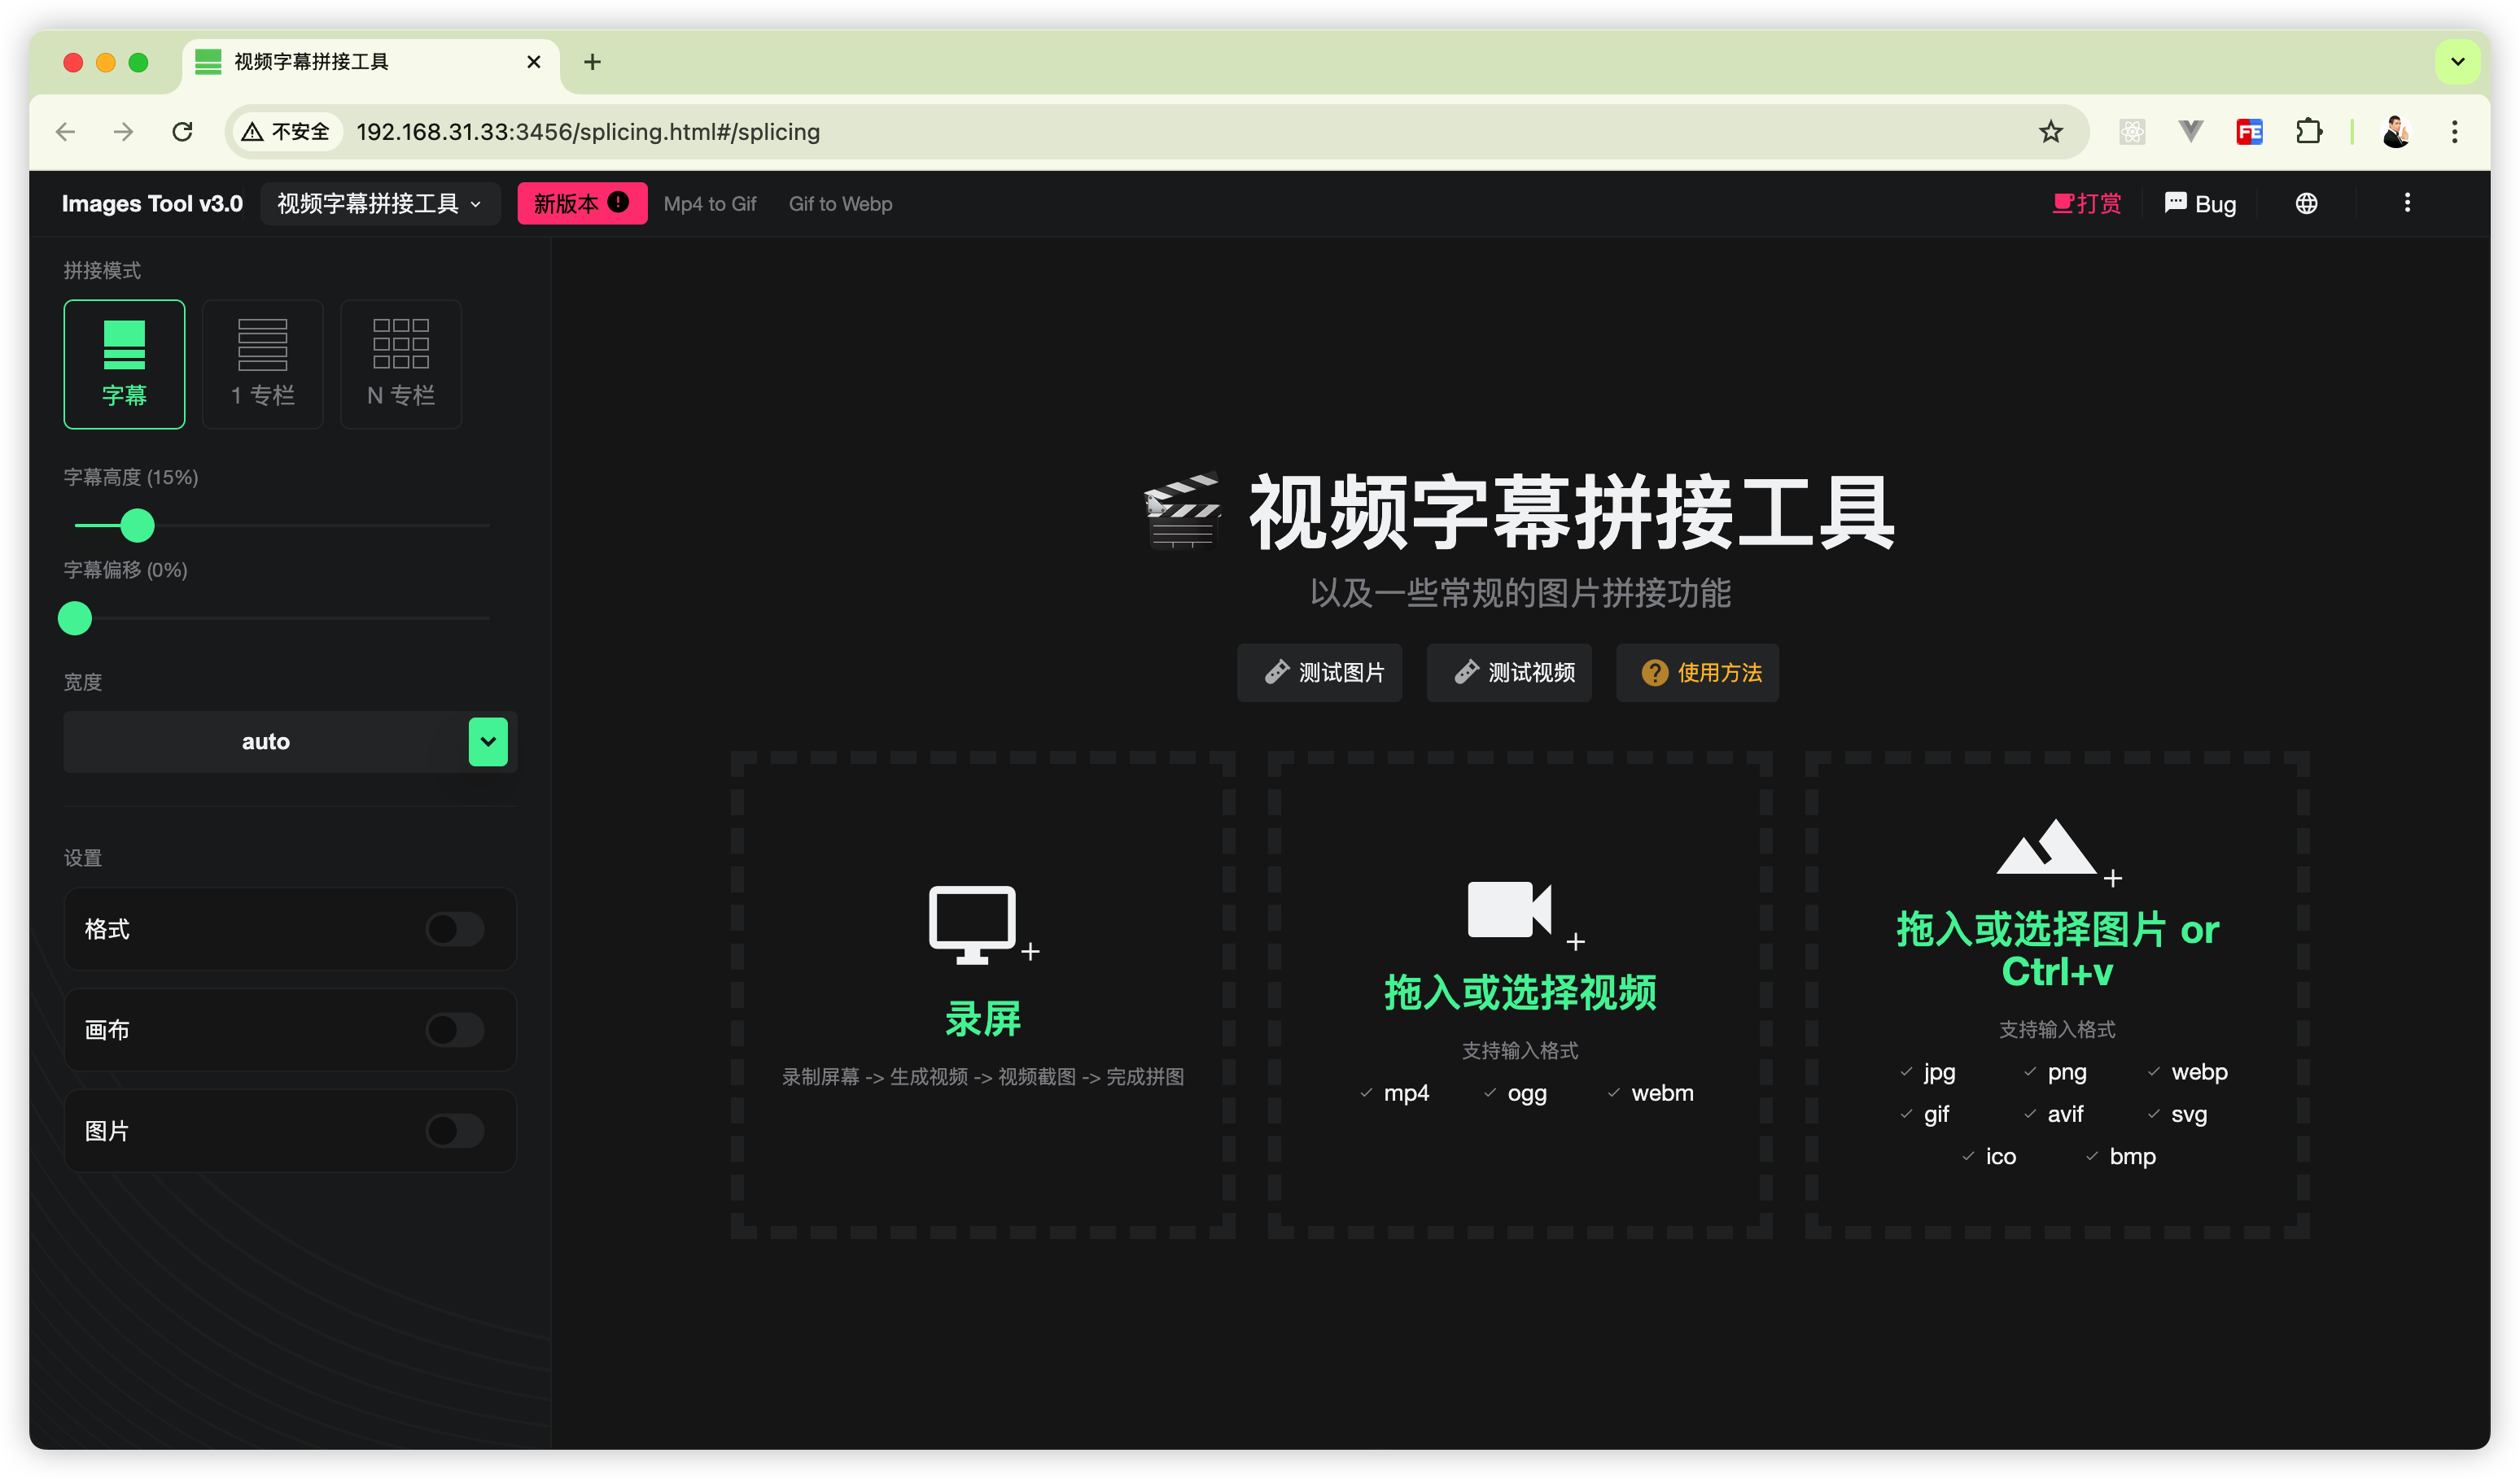Screen dimensions: 2520x1479
Task: Click the 使用方法 help button
Action: pyautogui.click(x=1697, y=673)
